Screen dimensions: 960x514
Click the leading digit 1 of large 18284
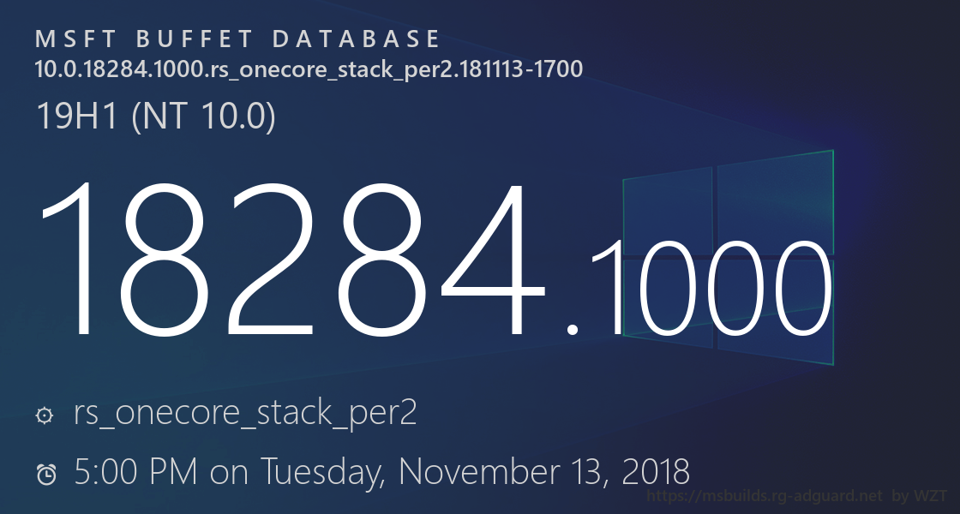[79, 259]
